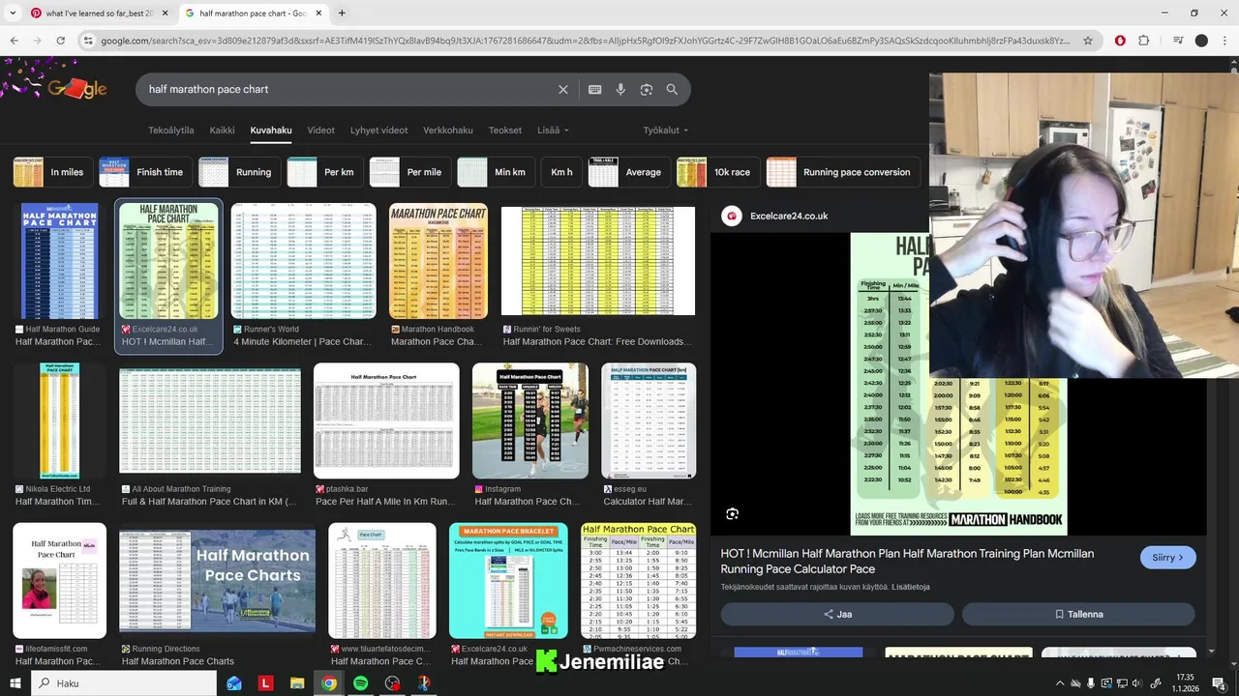The image size is (1239, 696).
Task: Reload the page
Action: click(x=60, y=41)
